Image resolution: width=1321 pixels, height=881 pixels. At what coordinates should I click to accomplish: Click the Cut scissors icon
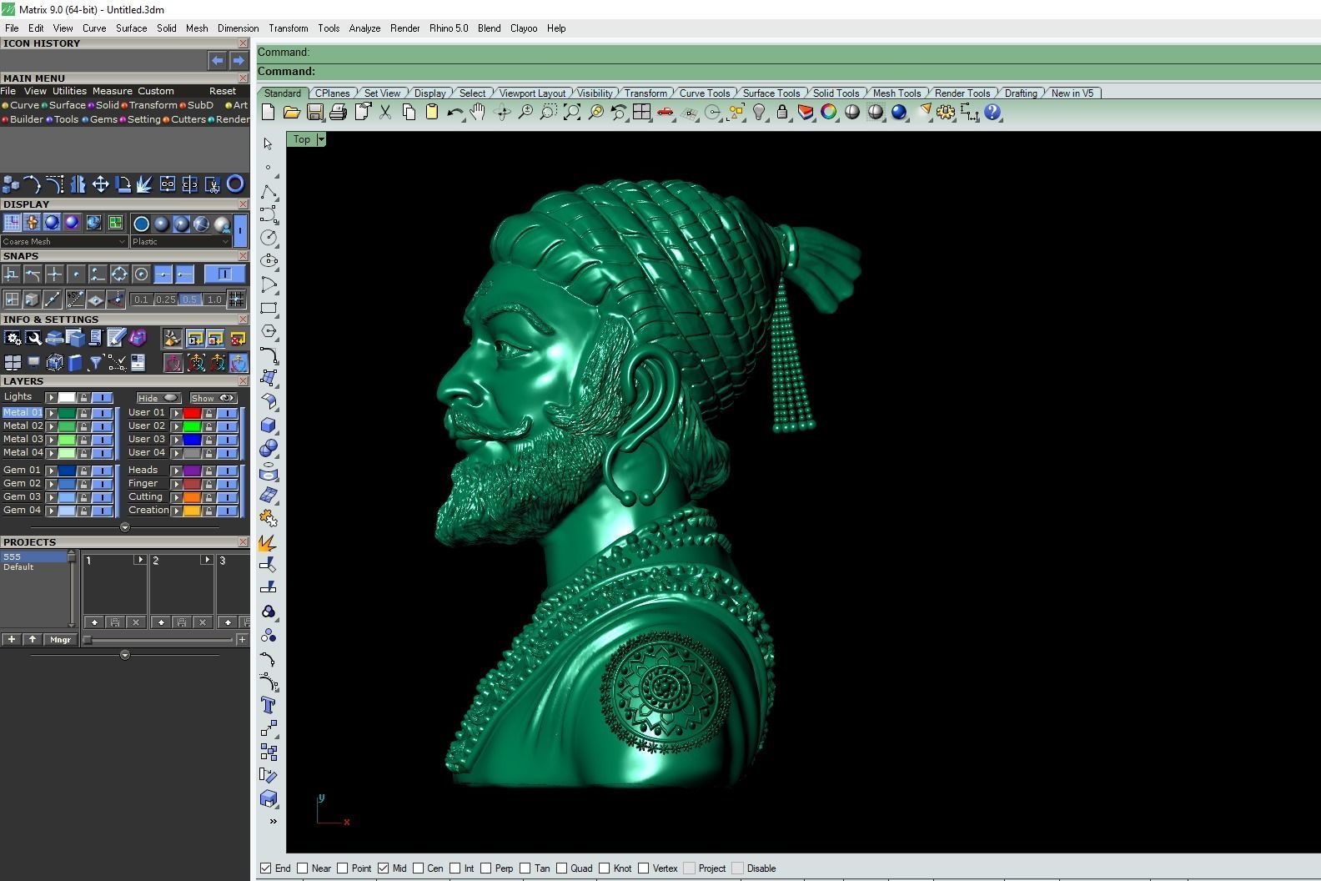tap(385, 113)
